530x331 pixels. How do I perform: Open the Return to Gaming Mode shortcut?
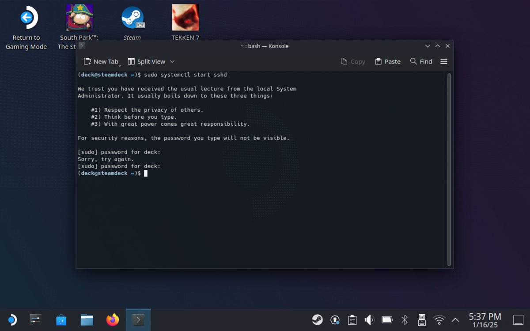coord(26,27)
